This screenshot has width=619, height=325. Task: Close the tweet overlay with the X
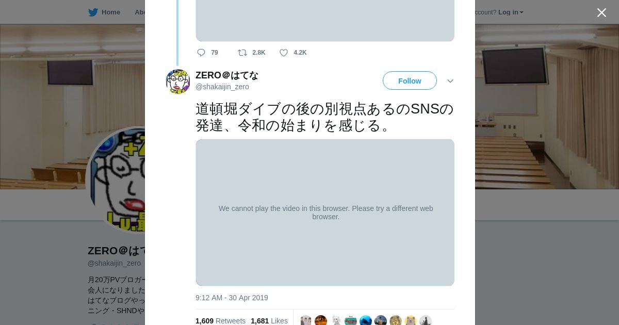point(601,12)
